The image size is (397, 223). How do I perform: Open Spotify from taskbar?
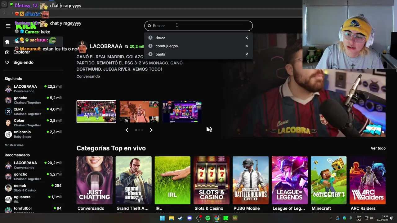click(208, 218)
